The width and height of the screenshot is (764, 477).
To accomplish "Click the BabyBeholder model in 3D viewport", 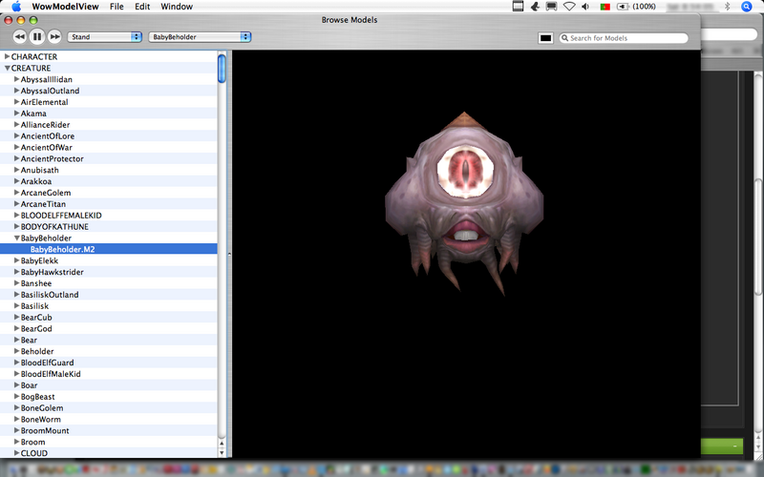I will coord(464,203).
